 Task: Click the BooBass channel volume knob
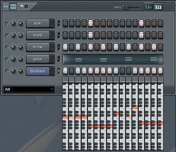click(20, 71)
